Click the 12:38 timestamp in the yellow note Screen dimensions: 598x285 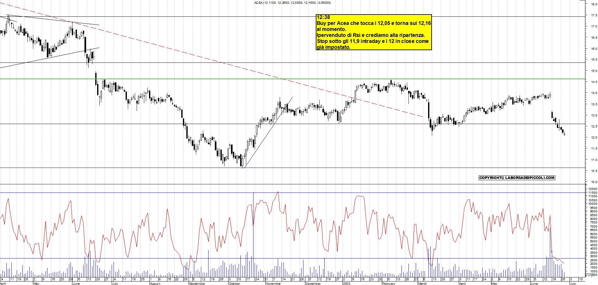pyautogui.click(x=323, y=17)
